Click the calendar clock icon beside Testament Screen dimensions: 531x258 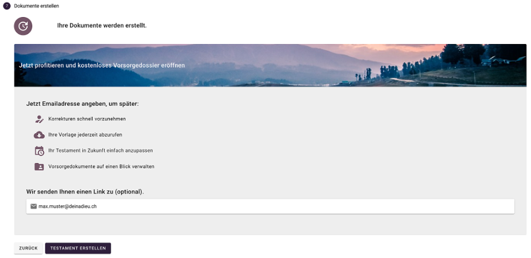click(39, 151)
